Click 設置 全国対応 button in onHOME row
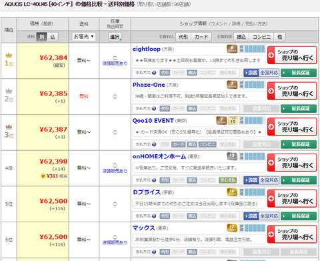Screen dimensions: 320x261 tap(261, 180)
